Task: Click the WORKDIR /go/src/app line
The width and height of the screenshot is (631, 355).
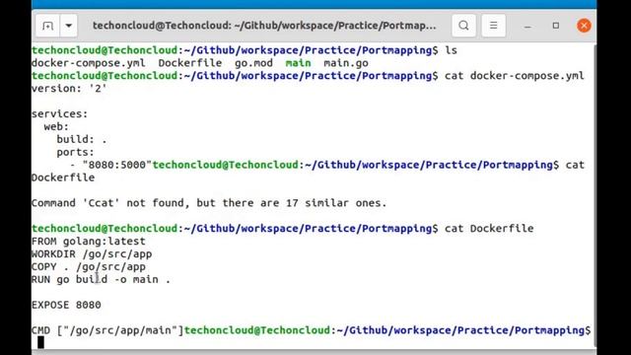Action: coord(92,254)
